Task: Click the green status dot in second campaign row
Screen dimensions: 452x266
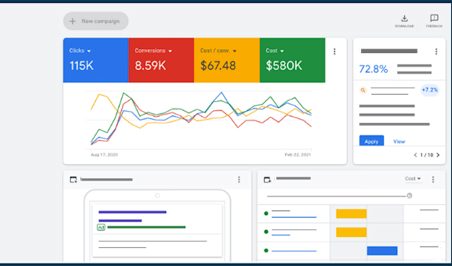Action: click(266, 232)
